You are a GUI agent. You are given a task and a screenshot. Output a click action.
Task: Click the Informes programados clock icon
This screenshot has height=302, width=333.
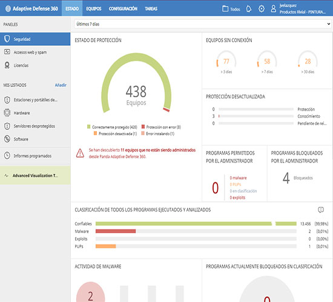coord(7,156)
